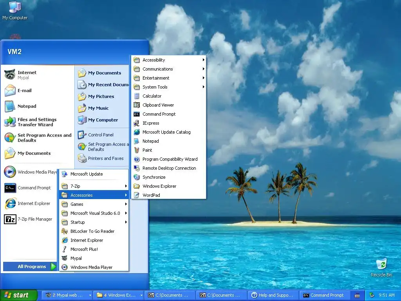The width and height of the screenshot is (401, 301).
Task: Start the Program Compatibility Wizard
Action: [168, 159]
